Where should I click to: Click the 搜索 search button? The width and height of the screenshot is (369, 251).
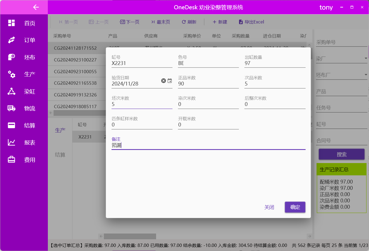point(341,154)
